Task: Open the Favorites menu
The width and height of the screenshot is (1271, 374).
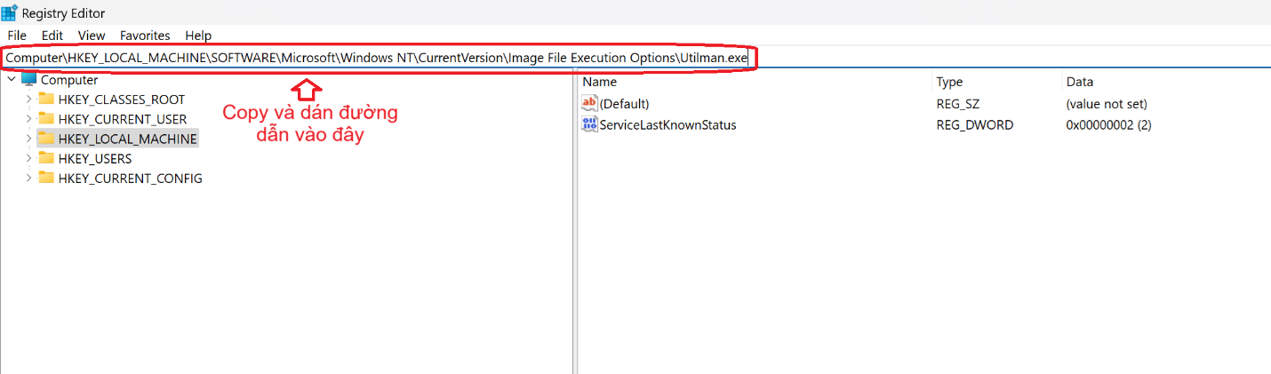Action: click(x=145, y=36)
